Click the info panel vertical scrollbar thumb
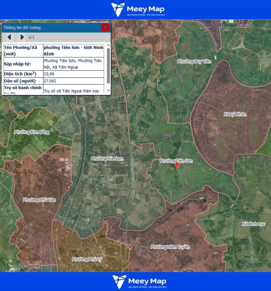This screenshot has width=271, height=291. click(x=109, y=65)
